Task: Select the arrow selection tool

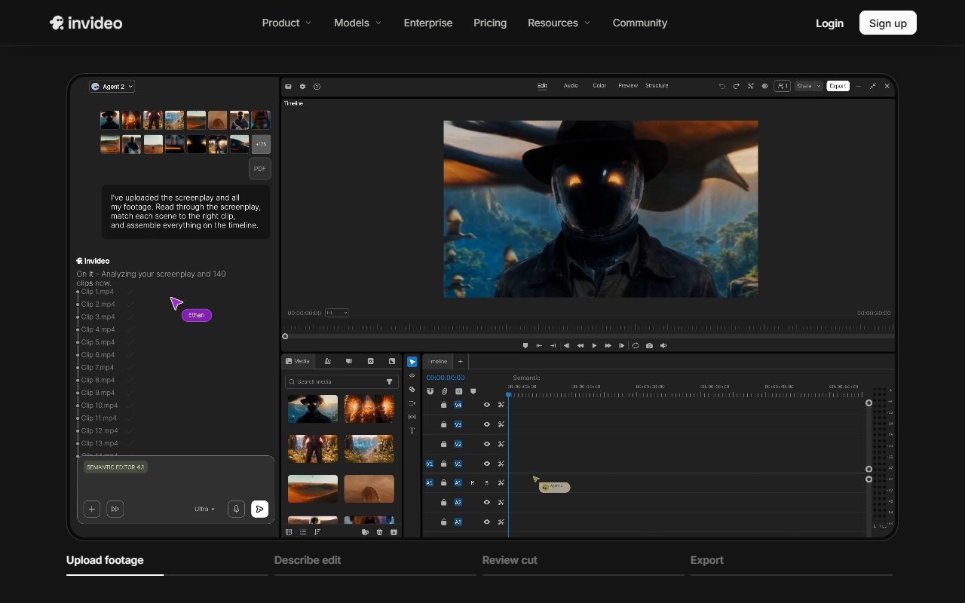Action: [x=412, y=362]
